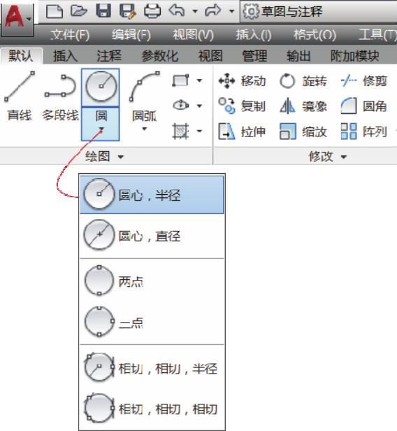Choose the Polyline (多段线) tool

click(60, 97)
